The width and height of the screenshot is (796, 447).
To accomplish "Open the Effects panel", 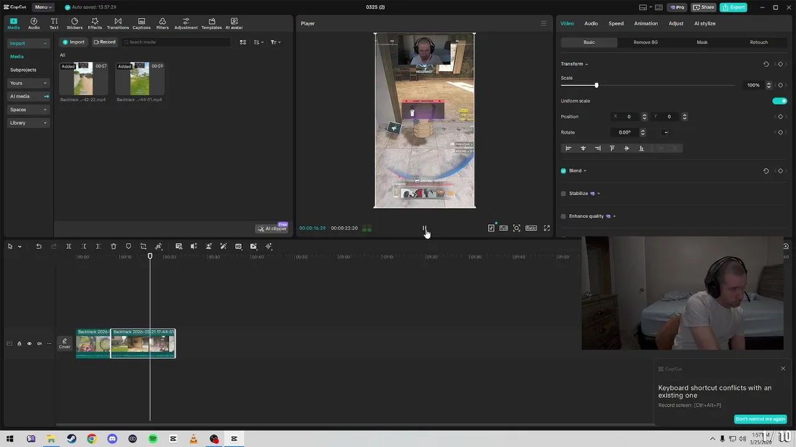I will tap(95, 24).
